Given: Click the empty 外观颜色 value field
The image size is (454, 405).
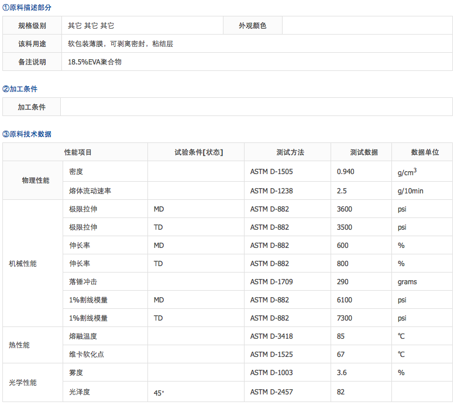Looking at the screenshot, I should (366, 26).
